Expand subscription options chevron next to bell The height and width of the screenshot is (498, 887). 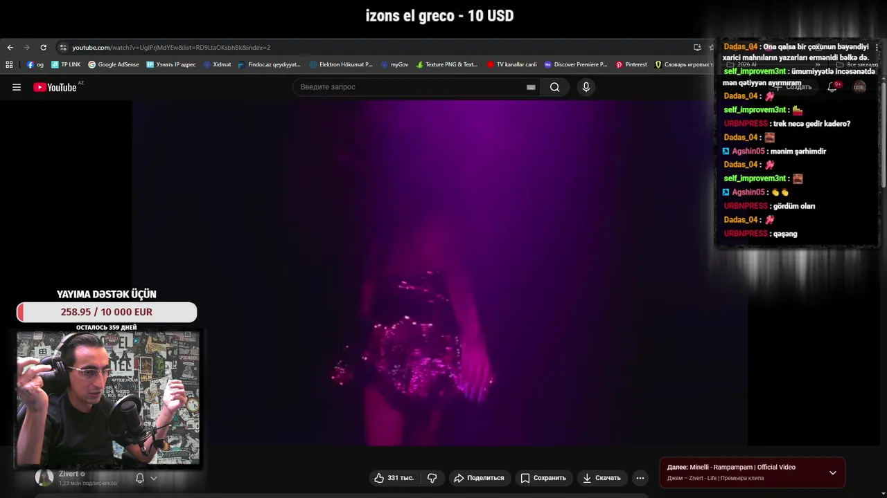pos(154,478)
